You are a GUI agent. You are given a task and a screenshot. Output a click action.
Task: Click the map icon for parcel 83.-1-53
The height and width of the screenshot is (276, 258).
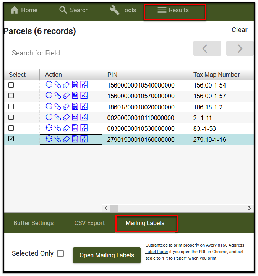84,128
